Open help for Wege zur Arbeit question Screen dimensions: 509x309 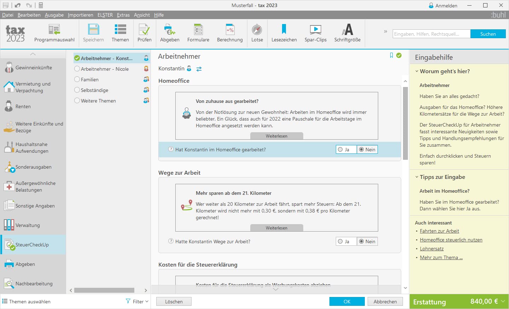coord(171,241)
